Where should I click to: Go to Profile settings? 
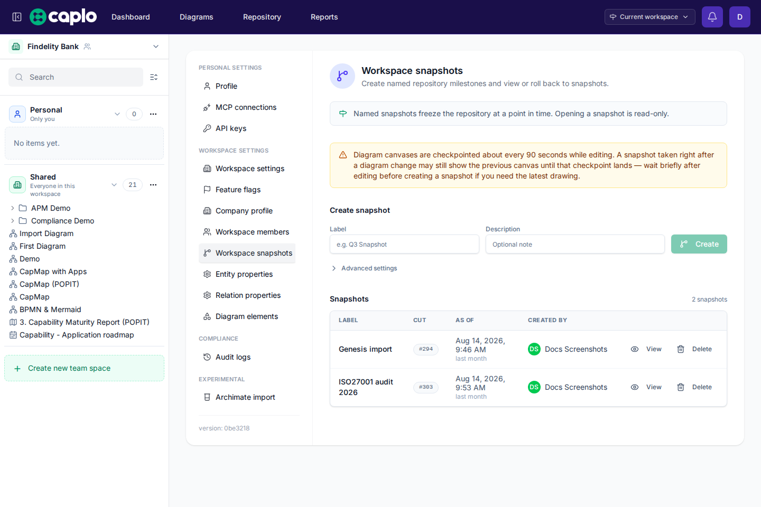[x=247, y=86]
